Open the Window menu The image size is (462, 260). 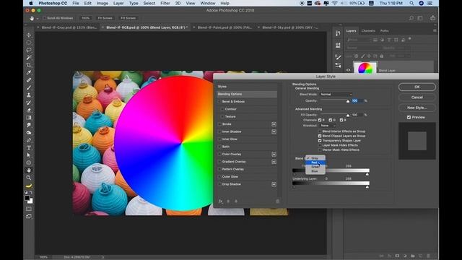click(208, 3)
